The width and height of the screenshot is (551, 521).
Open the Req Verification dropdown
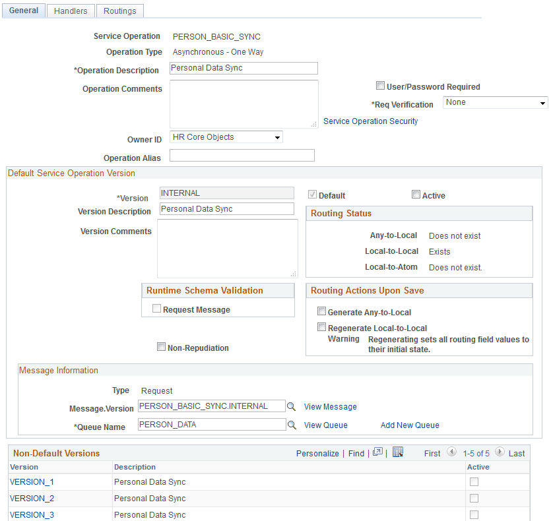click(495, 102)
